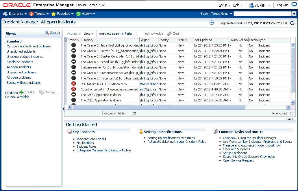Click severity icon on Essbase server row
This screenshot has width=298, height=191.
pyautogui.click(x=73, y=67)
